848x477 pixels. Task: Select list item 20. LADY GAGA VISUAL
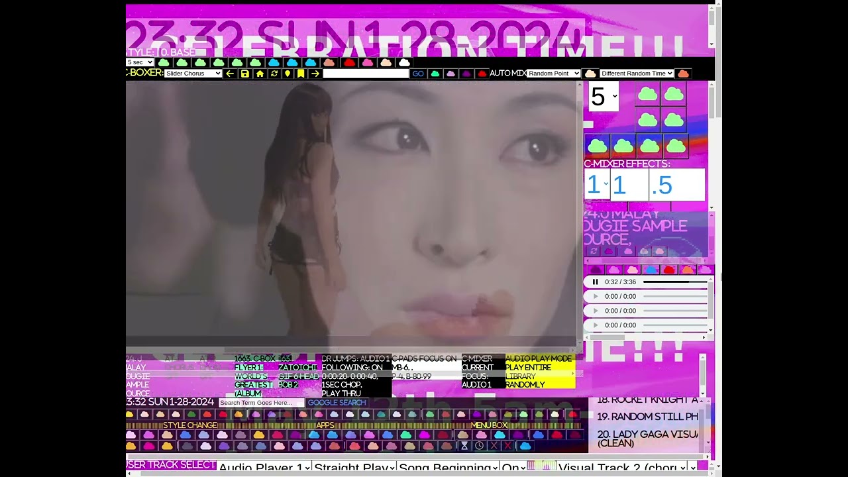click(647, 439)
